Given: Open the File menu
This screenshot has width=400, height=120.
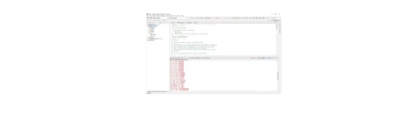Looking at the screenshot, I should (x=147, y=16).
